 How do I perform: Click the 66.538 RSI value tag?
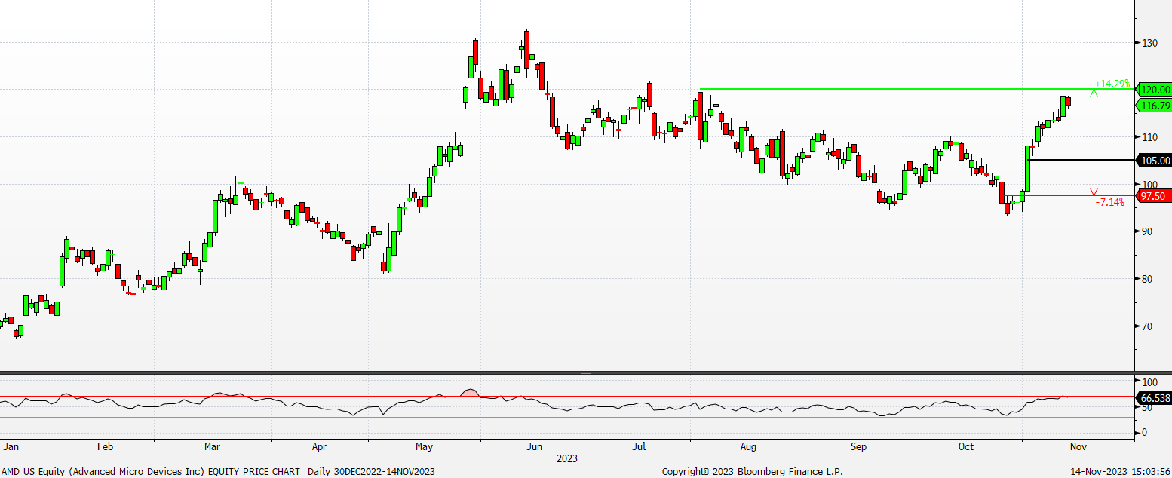pos(1154,397)
